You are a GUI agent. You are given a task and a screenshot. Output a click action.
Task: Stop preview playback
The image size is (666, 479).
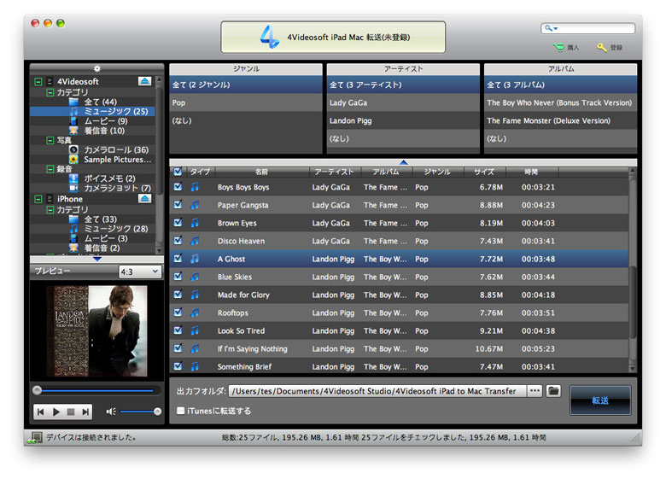[x=72, y=412]
